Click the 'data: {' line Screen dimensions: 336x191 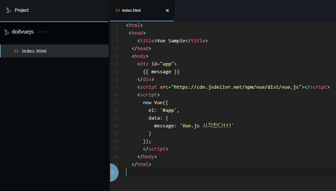pos(158,118)
